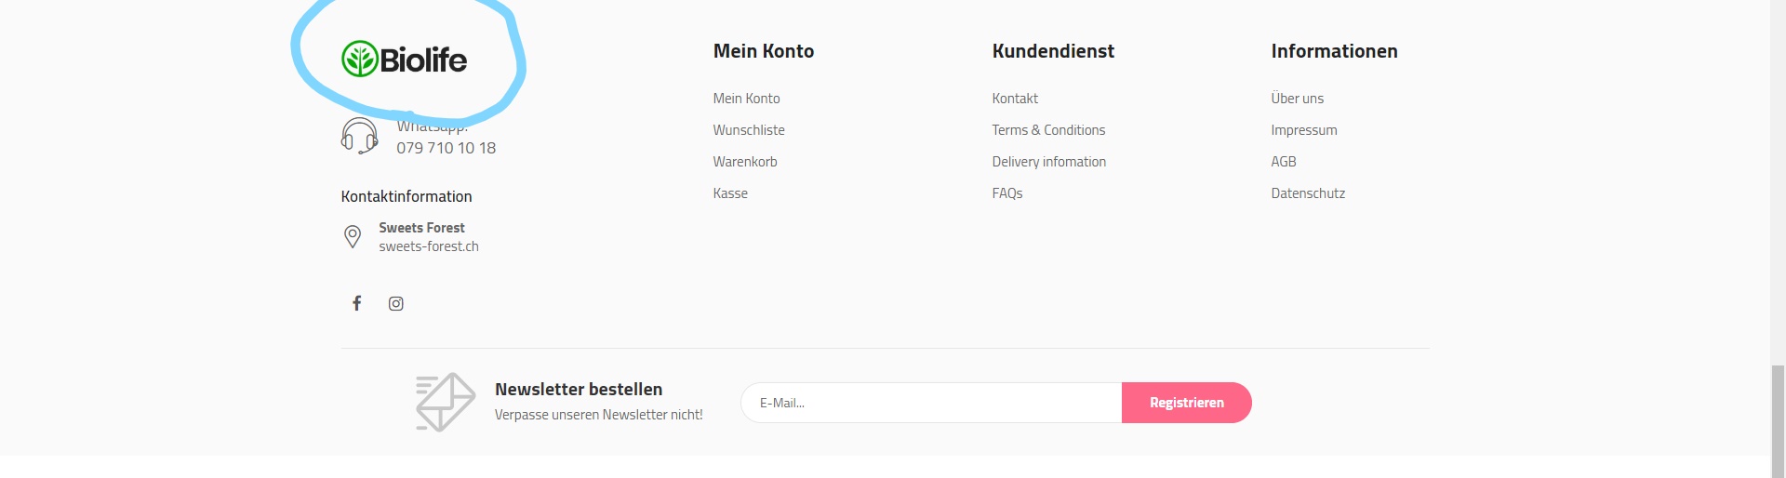Image resolution: width=1786 pixels, height=478 pixels.
Task: Open the FAQs link
Action: [x=1007, y=193]
